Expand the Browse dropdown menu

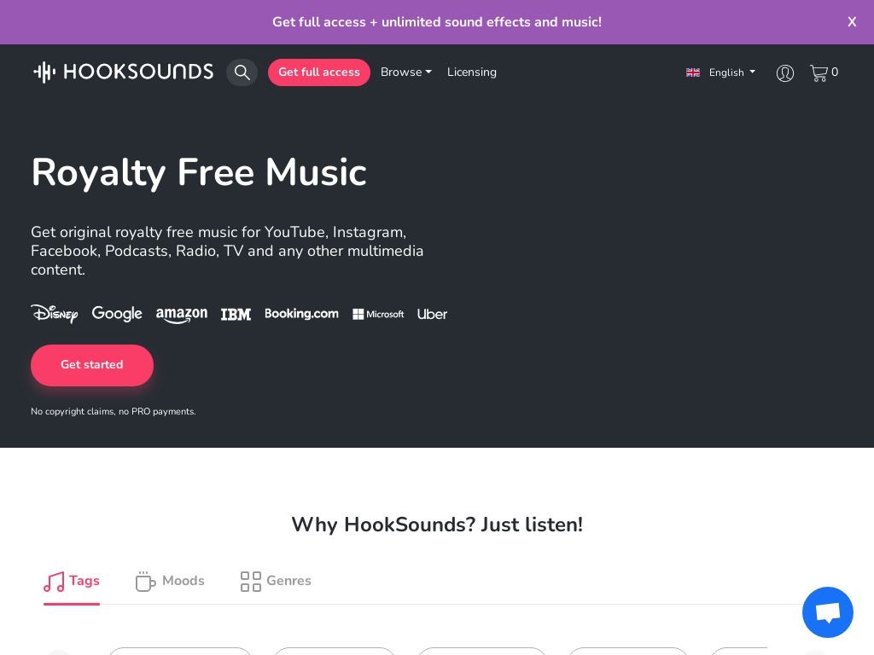coord(405,72)
